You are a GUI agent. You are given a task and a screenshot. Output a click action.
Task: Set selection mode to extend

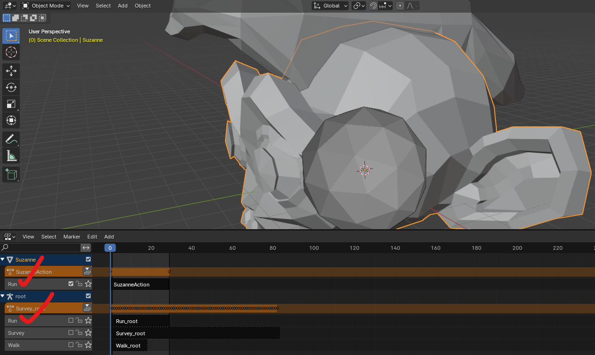click(15, 18)
